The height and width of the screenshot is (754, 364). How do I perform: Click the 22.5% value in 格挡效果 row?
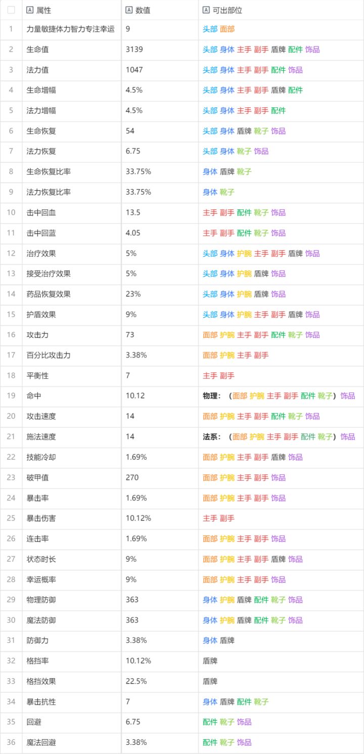(136, 681)
